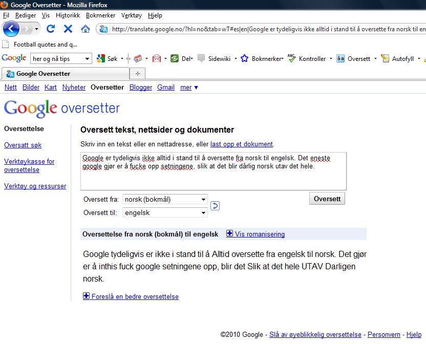The height and width of the screenshot is (344, 426).
Task: Expand the Kontroller dropdown arrow
Action: tap(331, 59)
